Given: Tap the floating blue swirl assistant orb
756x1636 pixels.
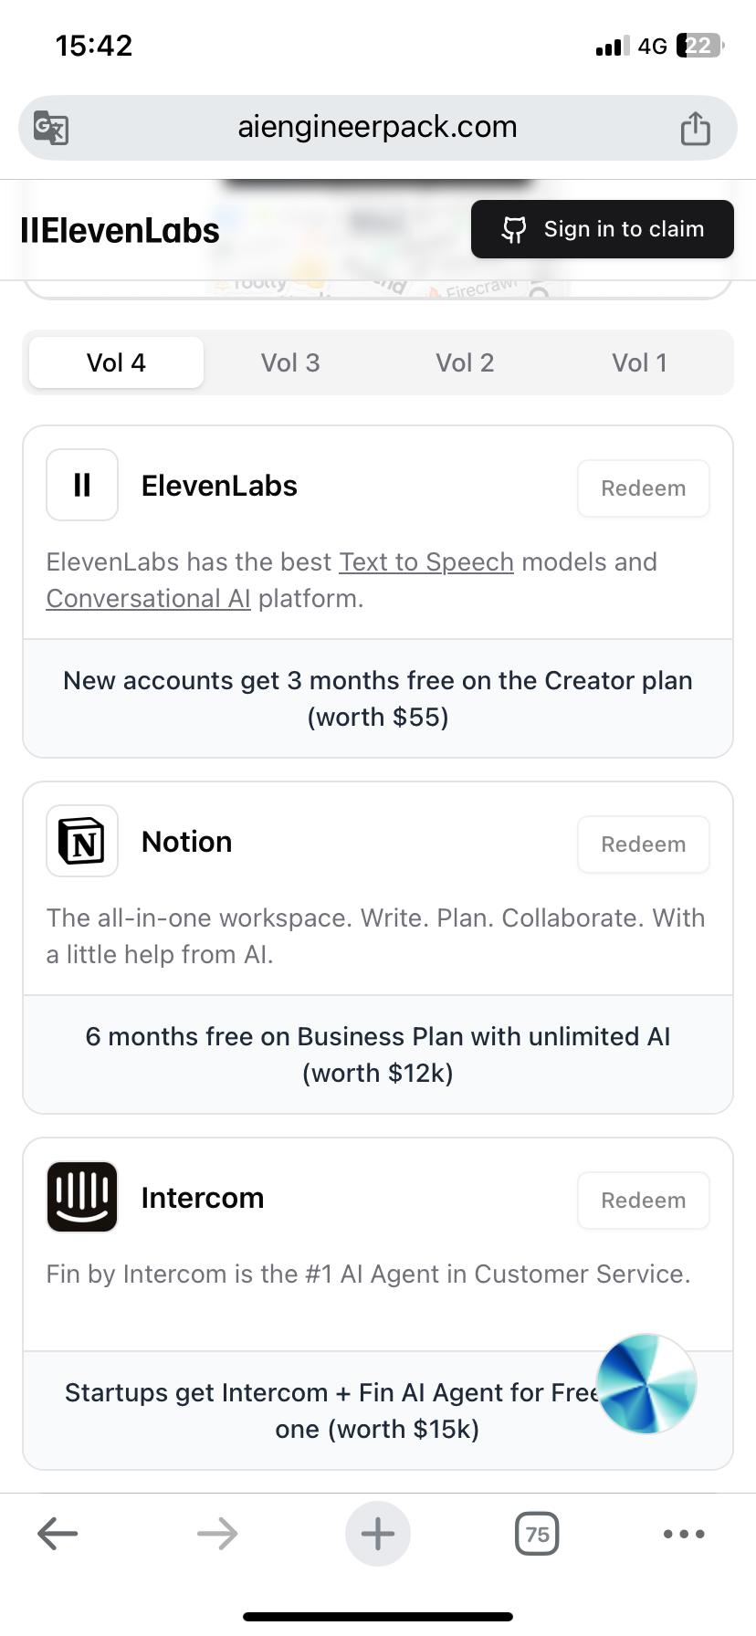Looking at the screenshot, I should (646, 1384).
